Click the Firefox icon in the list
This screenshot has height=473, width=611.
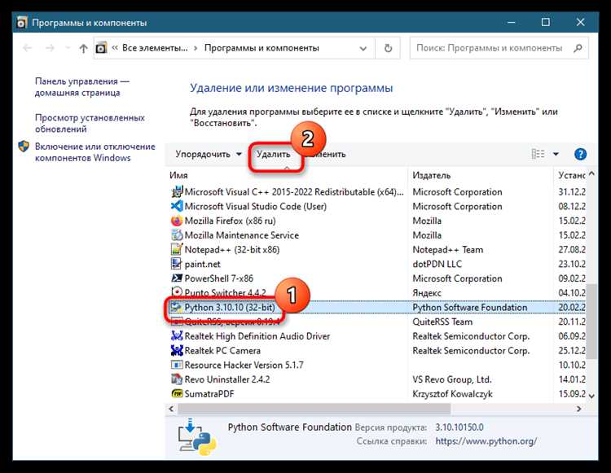click(x=177, y=221)
